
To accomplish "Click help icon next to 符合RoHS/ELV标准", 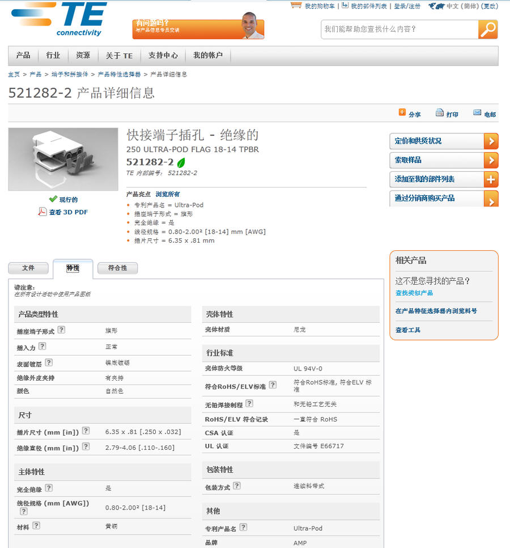I will pyautogui.click(x=273, y=385).
